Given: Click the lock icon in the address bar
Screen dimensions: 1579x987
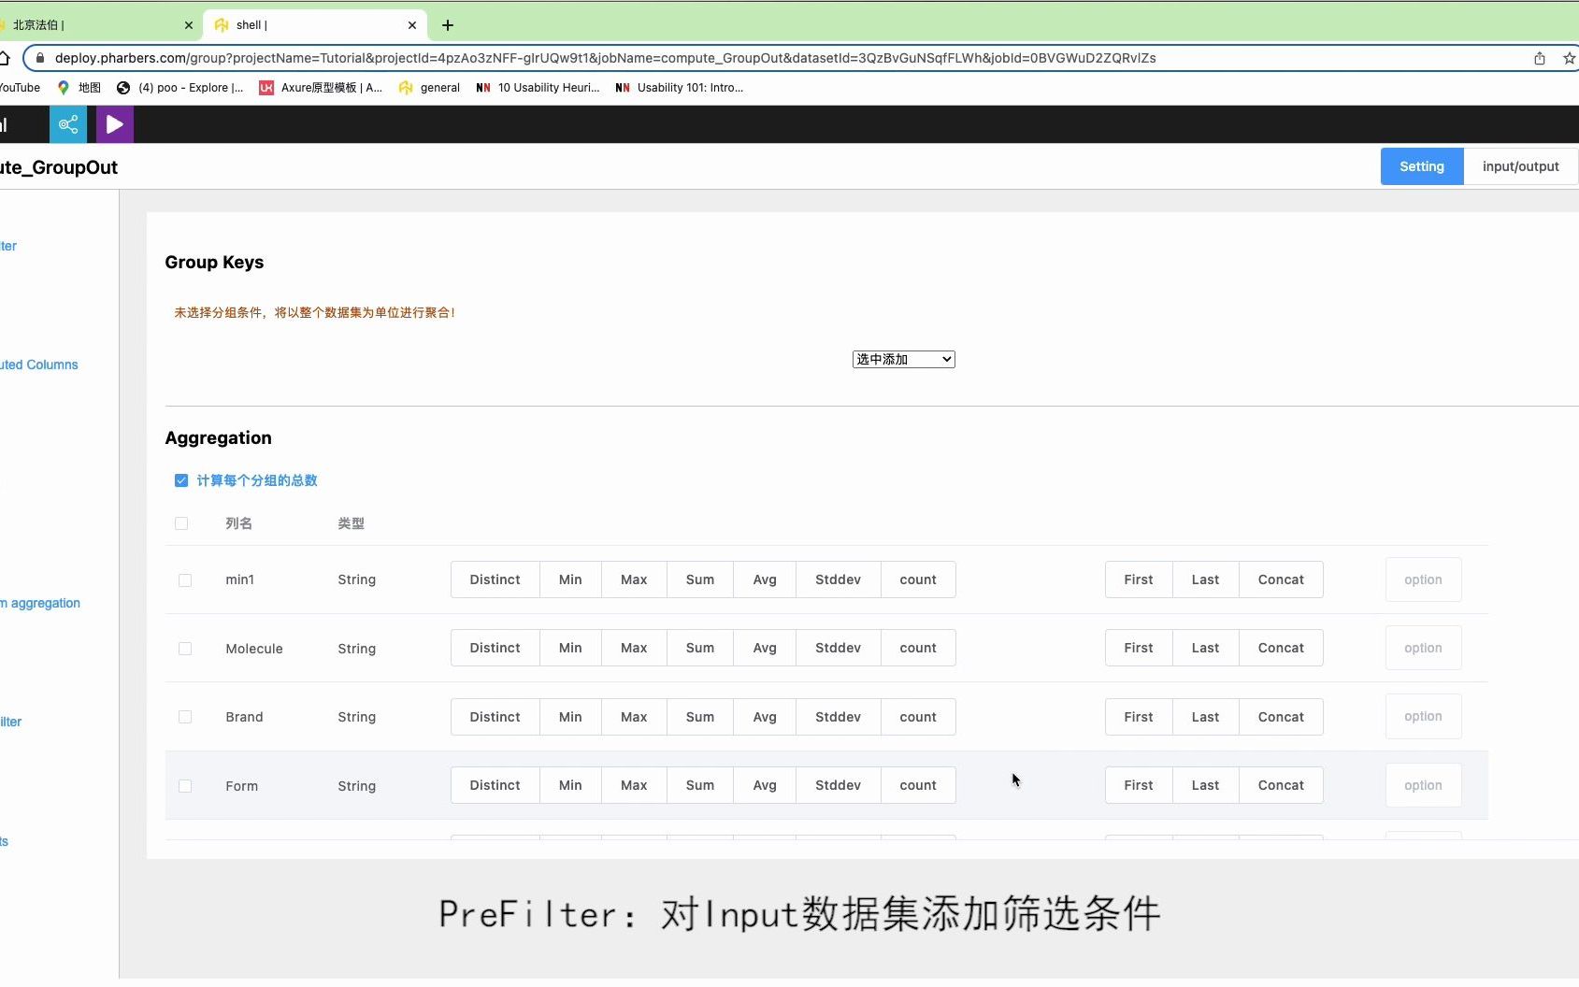Looking at the screenshot, I should pyautogui.click(x=39, y=58).
